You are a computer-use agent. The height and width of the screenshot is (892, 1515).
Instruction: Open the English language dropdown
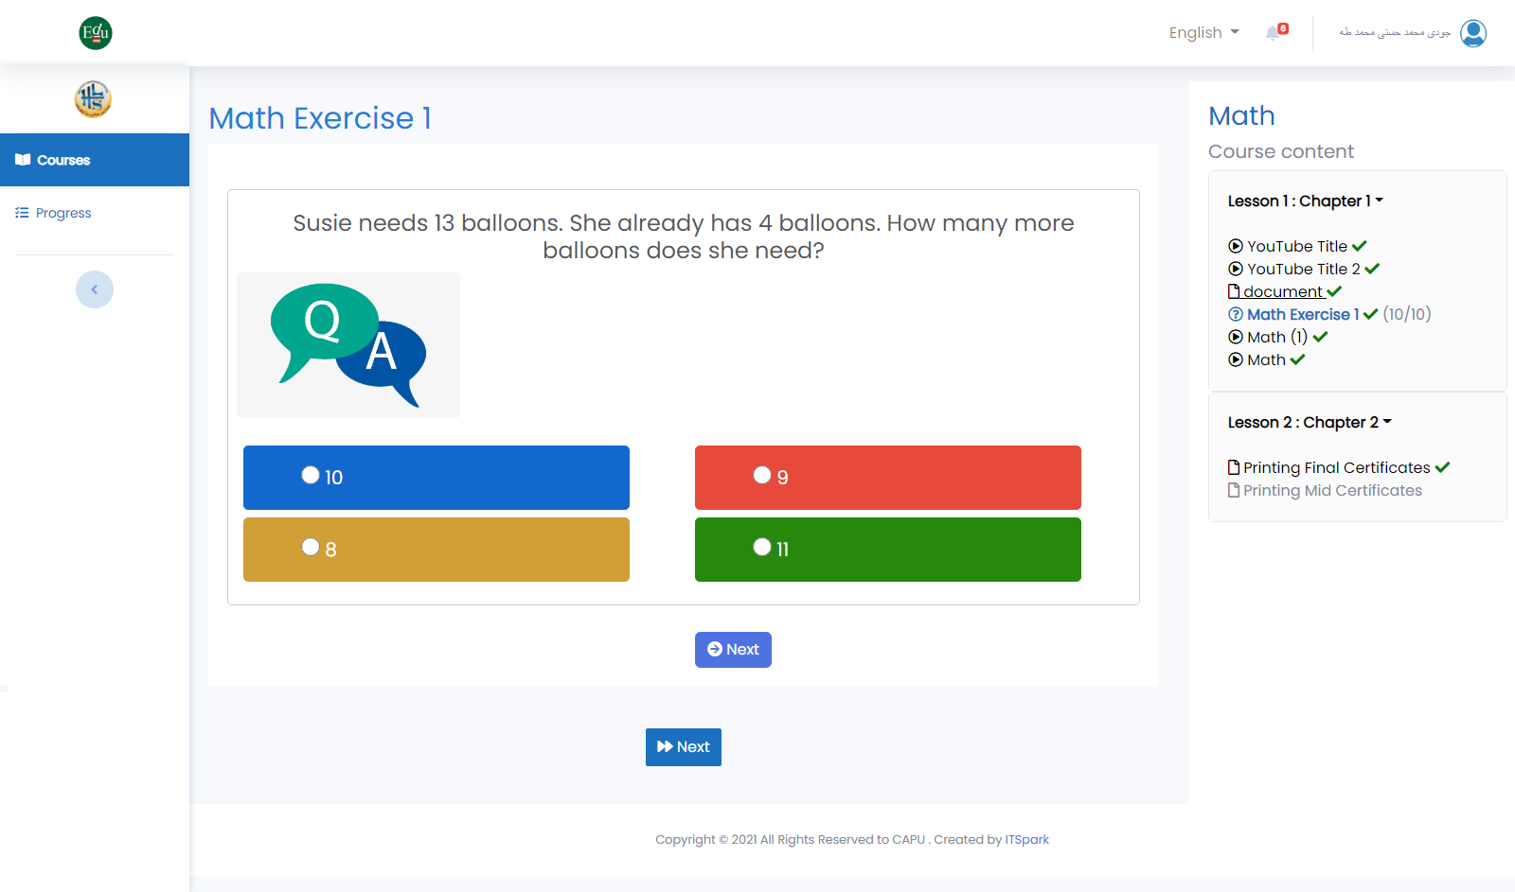(x=1203, y=33)
